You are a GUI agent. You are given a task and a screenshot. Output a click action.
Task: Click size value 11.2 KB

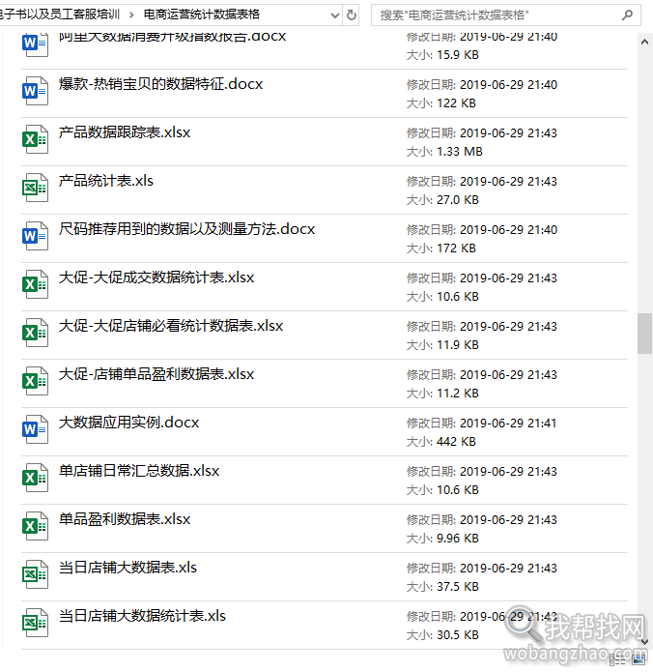pos(458,394)
